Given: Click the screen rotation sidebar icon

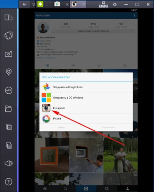Looking at the screenshot, I should coord(8,17).
